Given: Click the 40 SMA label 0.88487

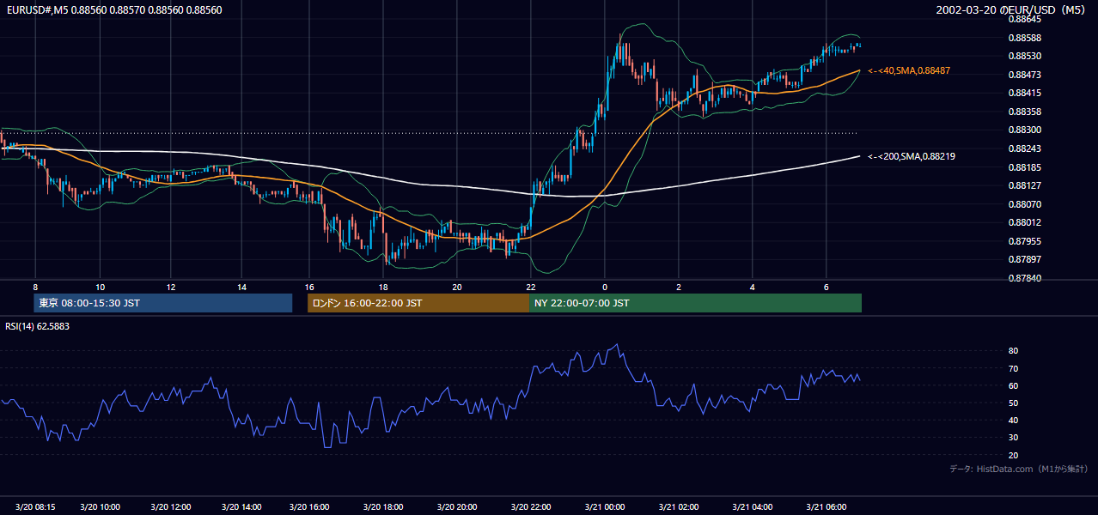Looking at the screenshot, I should coord(909,70).
